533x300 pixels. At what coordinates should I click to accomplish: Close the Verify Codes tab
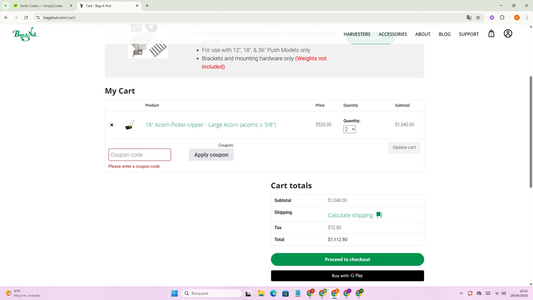(x=71, y=6)
